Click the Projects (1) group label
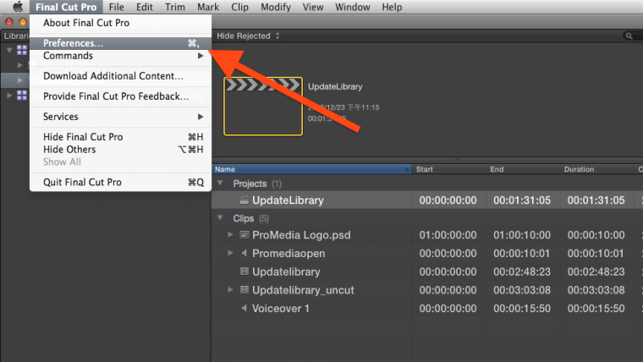 [257, 184]
